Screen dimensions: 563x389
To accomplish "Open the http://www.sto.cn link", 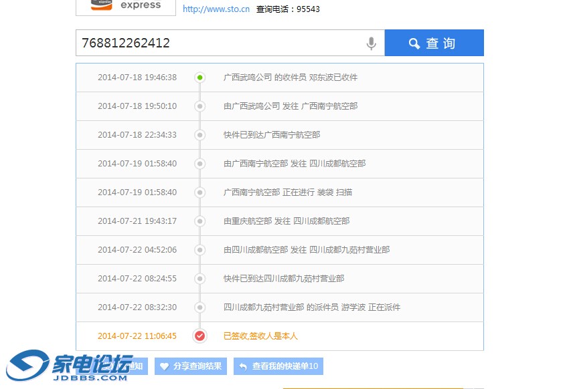I will coord(216,9).
